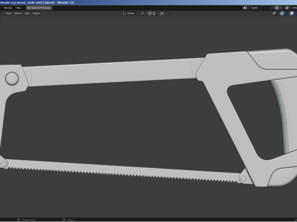Open the Window menu
Screen dimensions: 297x222
click(8, 8)
